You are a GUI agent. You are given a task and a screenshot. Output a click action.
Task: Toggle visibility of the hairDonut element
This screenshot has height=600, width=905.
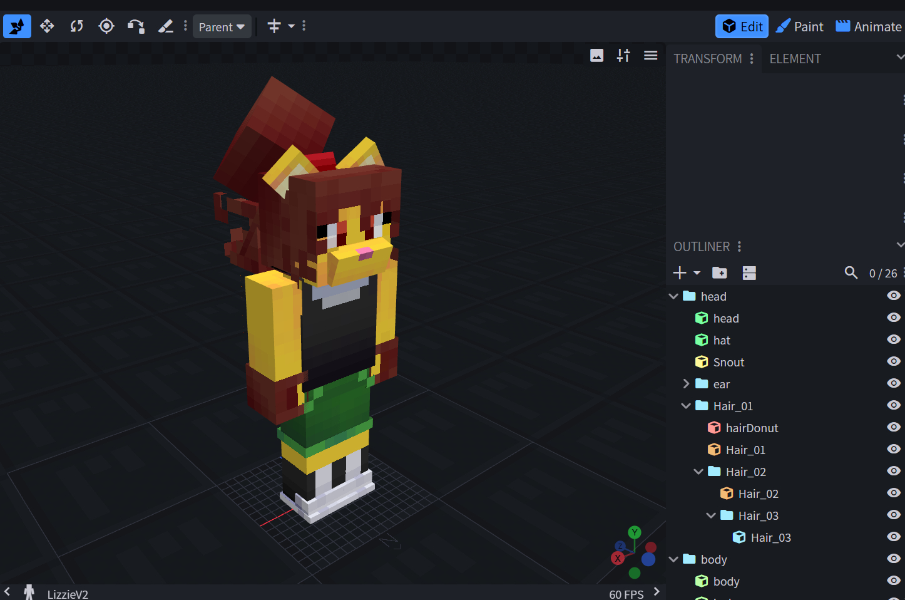(894, 427)
